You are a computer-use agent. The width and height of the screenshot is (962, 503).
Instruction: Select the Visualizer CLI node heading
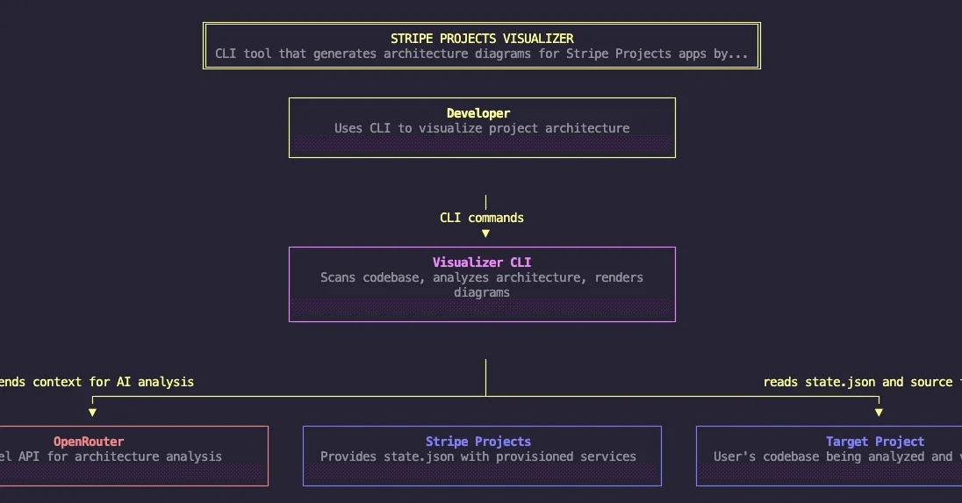[482, 262]
